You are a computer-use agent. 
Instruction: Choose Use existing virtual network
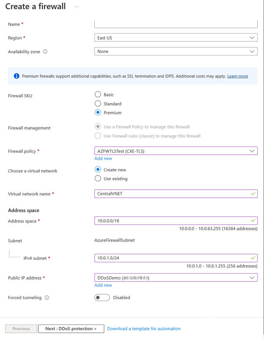(98, 178)
